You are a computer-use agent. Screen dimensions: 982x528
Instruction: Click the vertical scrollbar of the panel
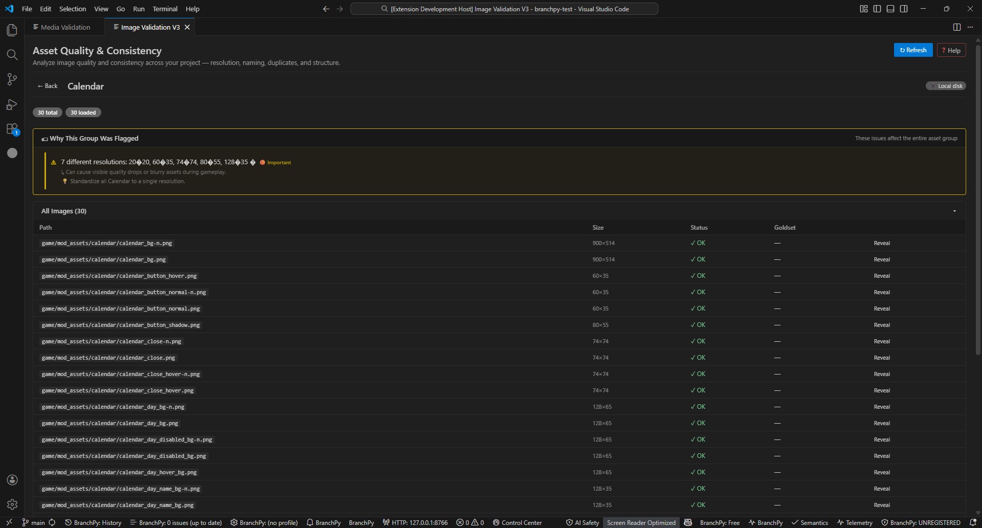coord(978,200)
